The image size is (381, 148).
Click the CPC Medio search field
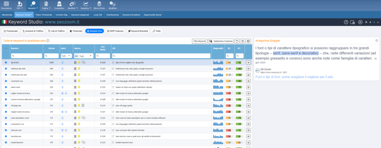coord(103,56)
